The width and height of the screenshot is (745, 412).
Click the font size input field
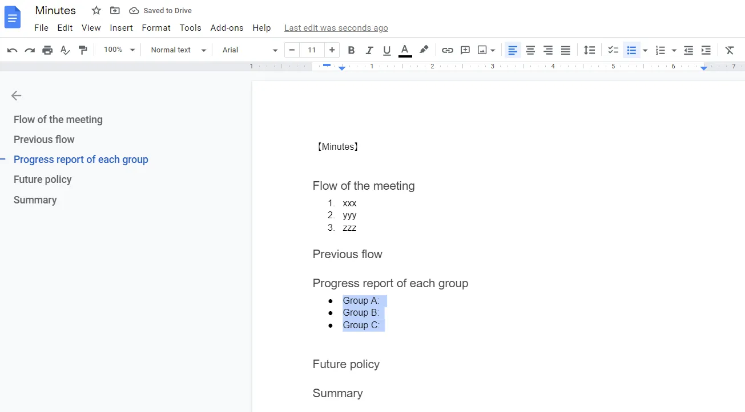312,50
